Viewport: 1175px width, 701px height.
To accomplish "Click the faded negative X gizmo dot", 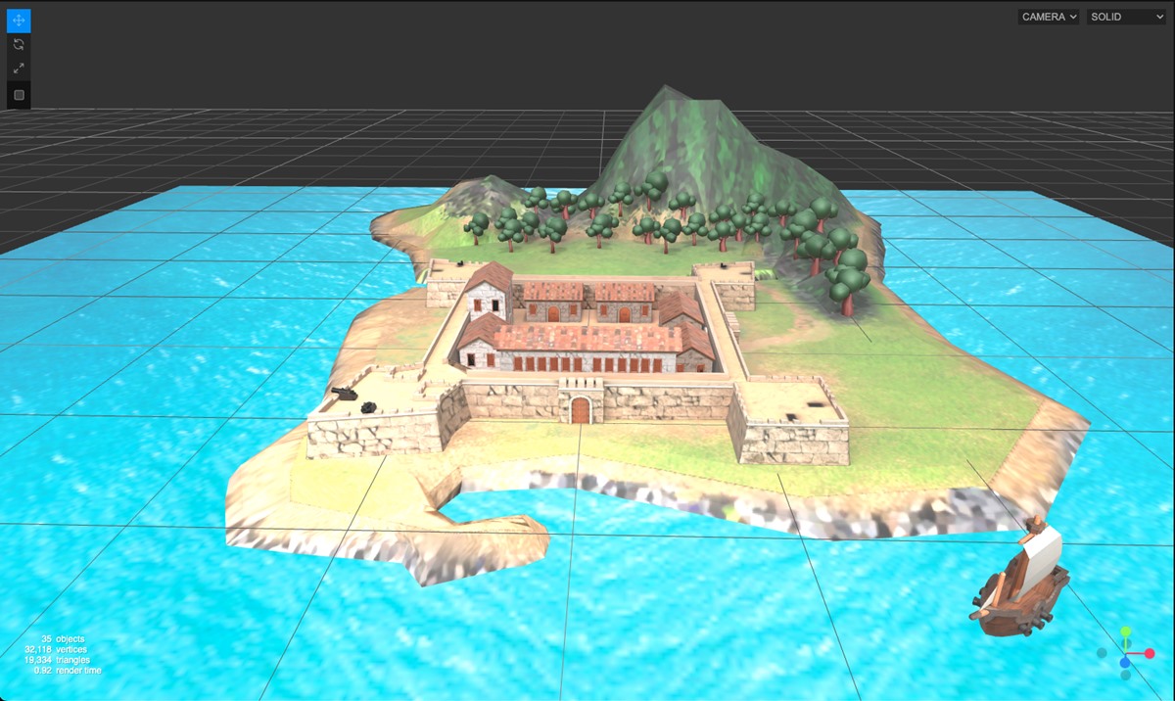I will click(x=1102, y=652).
